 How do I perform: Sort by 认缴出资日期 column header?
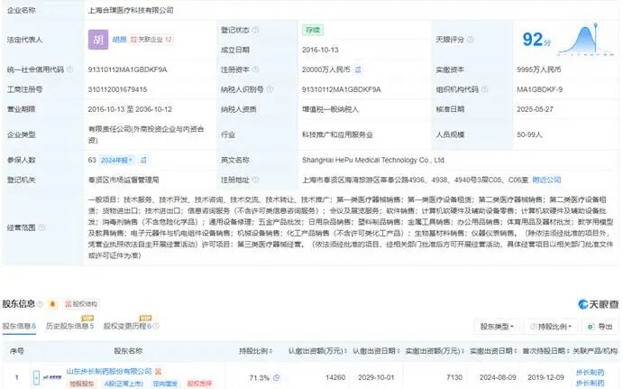coord(376,351)
